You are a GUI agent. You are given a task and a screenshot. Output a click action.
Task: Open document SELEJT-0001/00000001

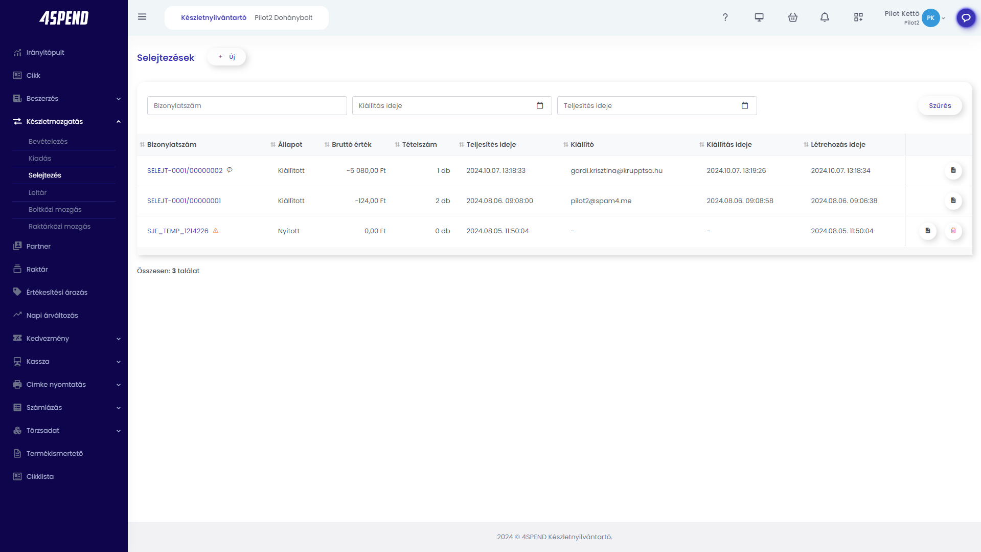click(184, 201)
